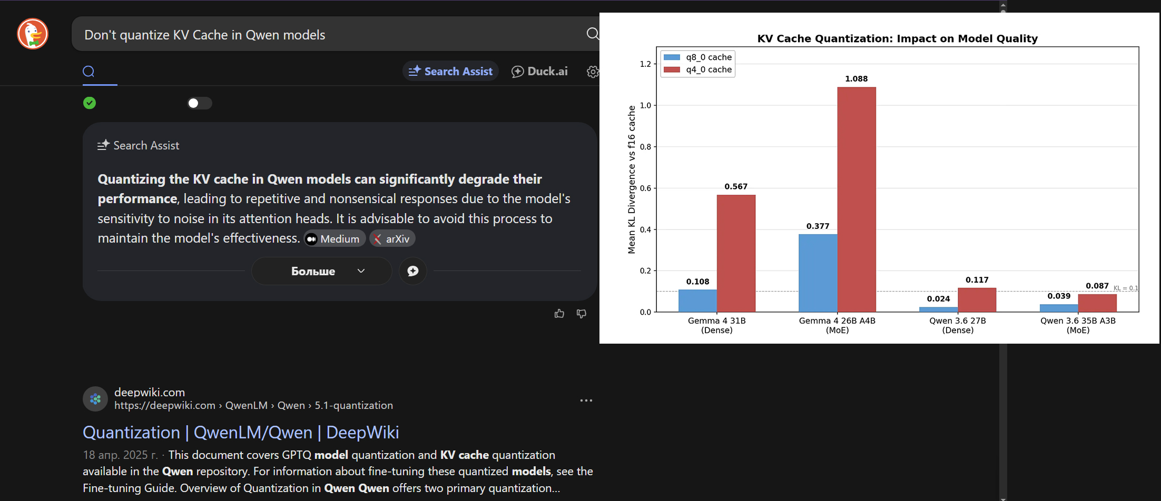Click the scrollbar up arrow
Screen dimensions: 1161x501
(x=1003, y=5)
